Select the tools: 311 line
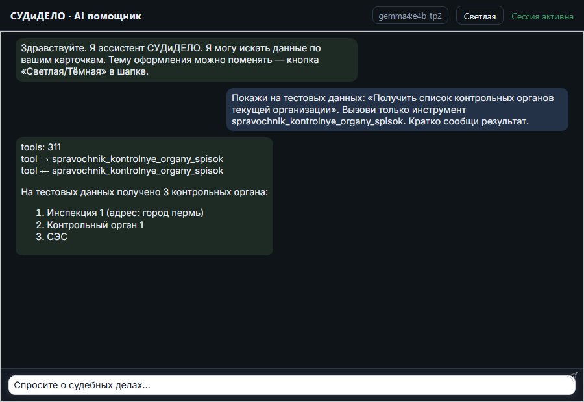 [41, 147]
